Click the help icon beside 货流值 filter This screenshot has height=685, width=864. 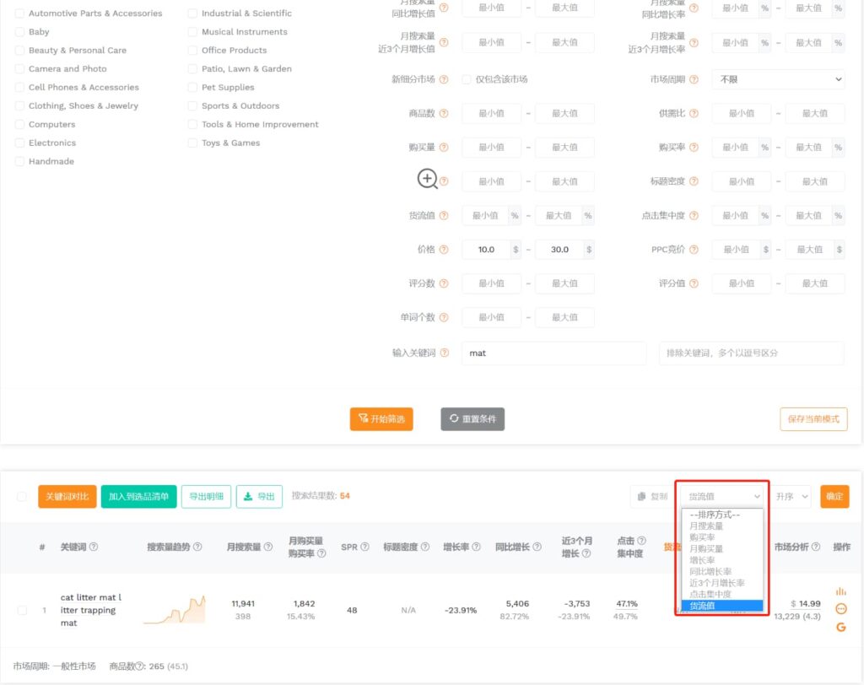point(444,216)
